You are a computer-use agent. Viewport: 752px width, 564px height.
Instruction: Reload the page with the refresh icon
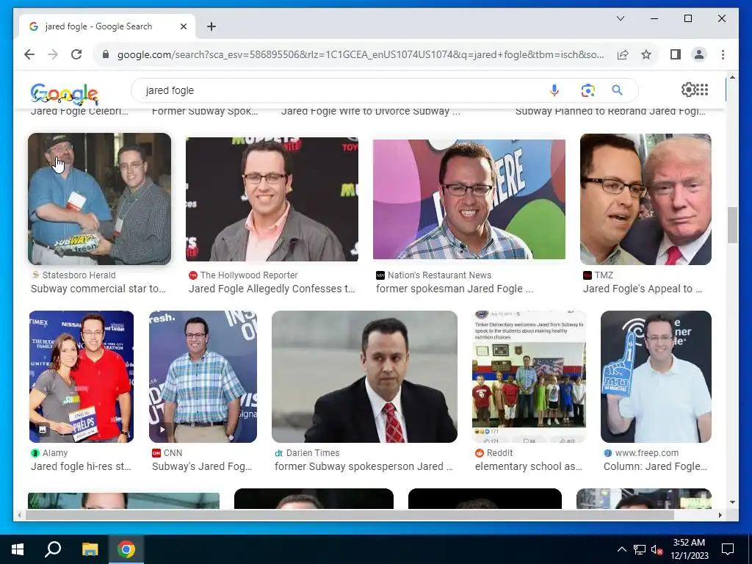tap(76, 54)
